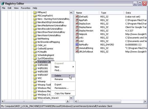The image size is (148, 109).
Task: Select Find... in the context menu
Action: click(63, 70)
